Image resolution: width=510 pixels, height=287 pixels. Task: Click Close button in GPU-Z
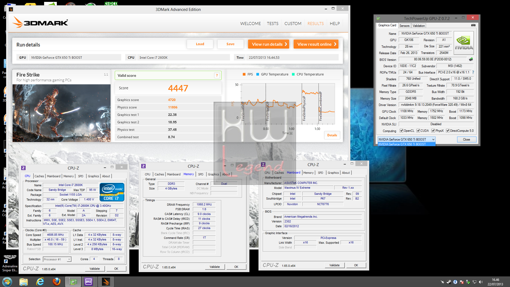click(x=466, y=140)
